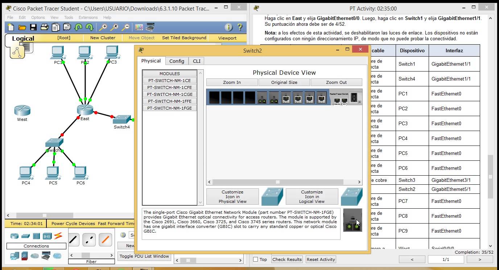Open the Extensions menu
This screenshot has height=270, width=499.
coord(88,17)
